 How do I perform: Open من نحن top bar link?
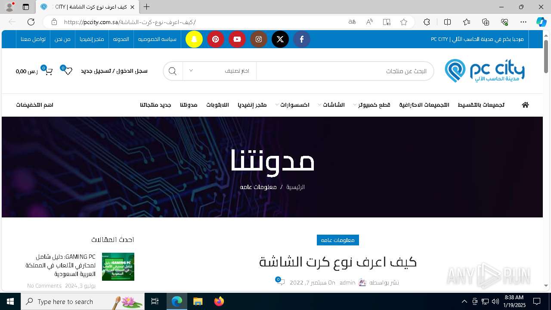tap(62, 39)
